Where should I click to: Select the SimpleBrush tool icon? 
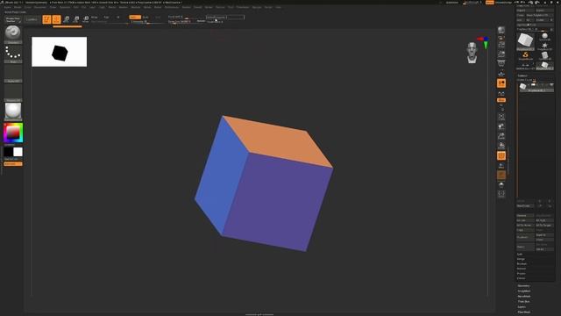click(525, 55)
